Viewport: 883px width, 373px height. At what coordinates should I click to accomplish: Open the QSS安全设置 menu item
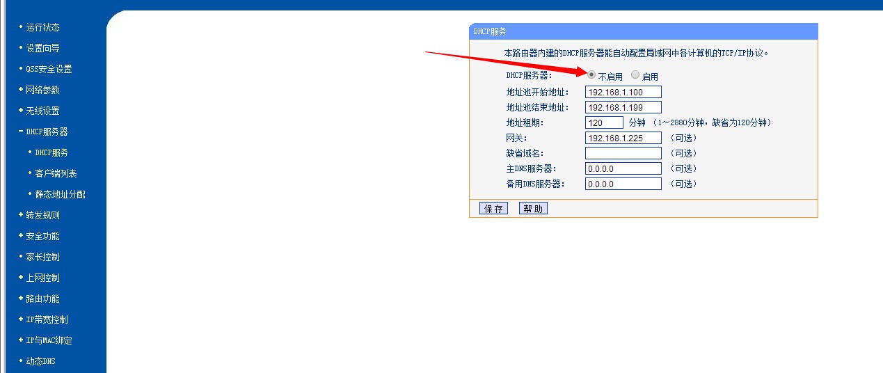(49, 69)
